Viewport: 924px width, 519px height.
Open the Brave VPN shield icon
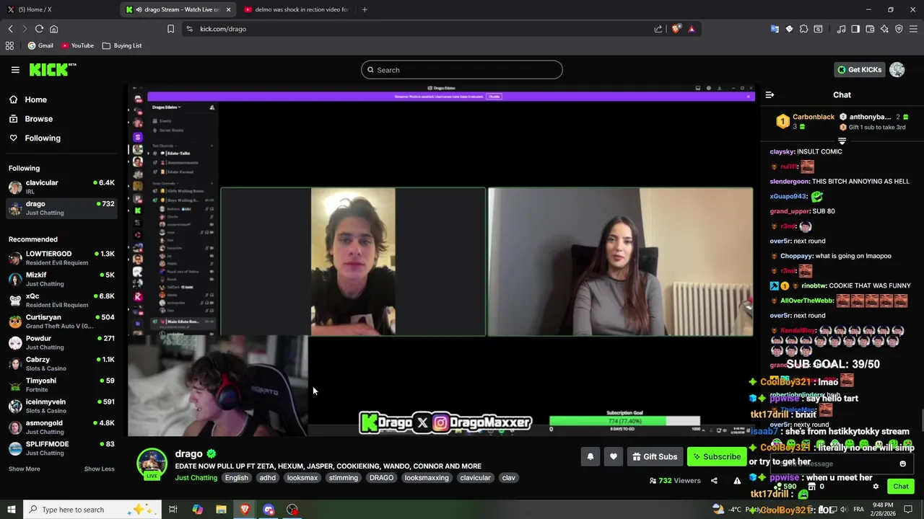click(899, 29)
